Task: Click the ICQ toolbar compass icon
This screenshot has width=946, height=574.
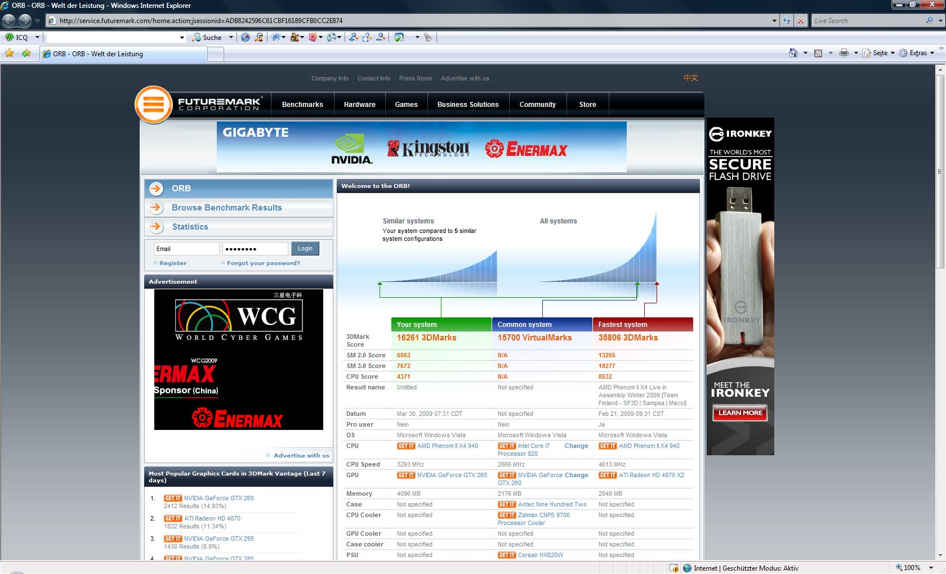Action: coord(245,37)
